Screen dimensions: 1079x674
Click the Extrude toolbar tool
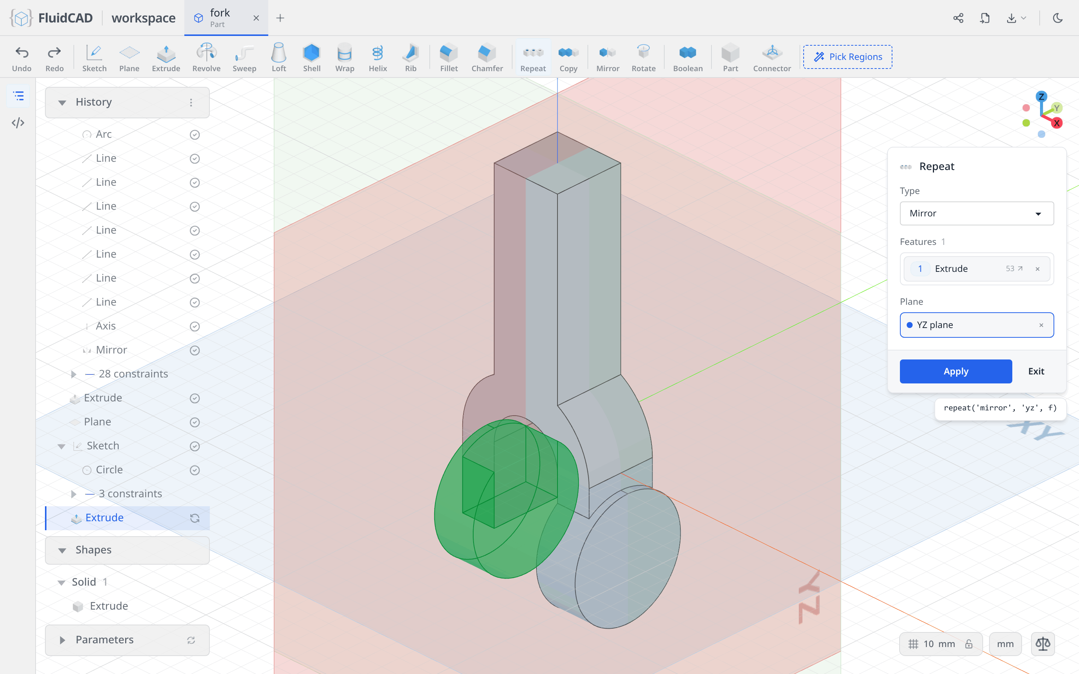coord(166,58)
